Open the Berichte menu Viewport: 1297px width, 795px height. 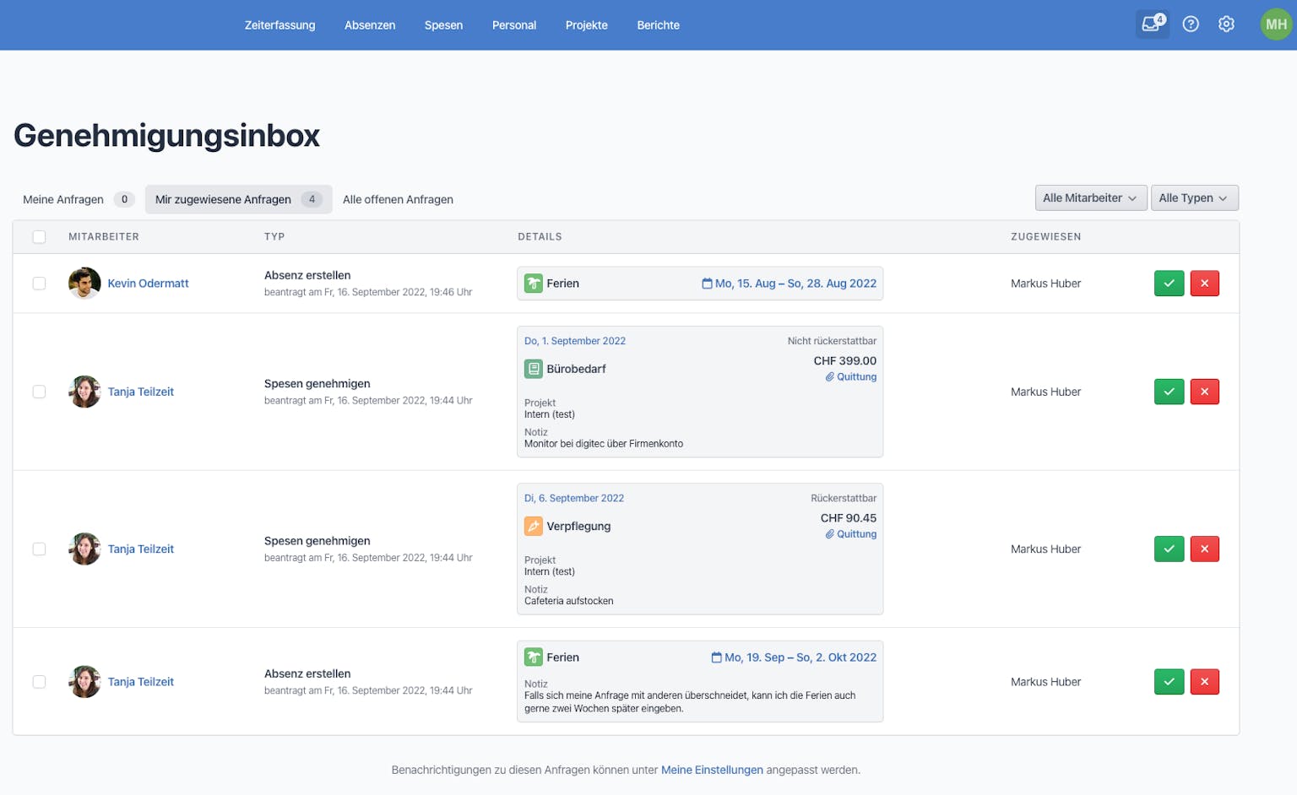coord(659,25)
